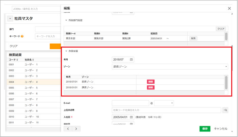Open the ゾーン dropdown showing 部長ゾーン
This screenshot has height=137, width=238.
coord(170,67)
